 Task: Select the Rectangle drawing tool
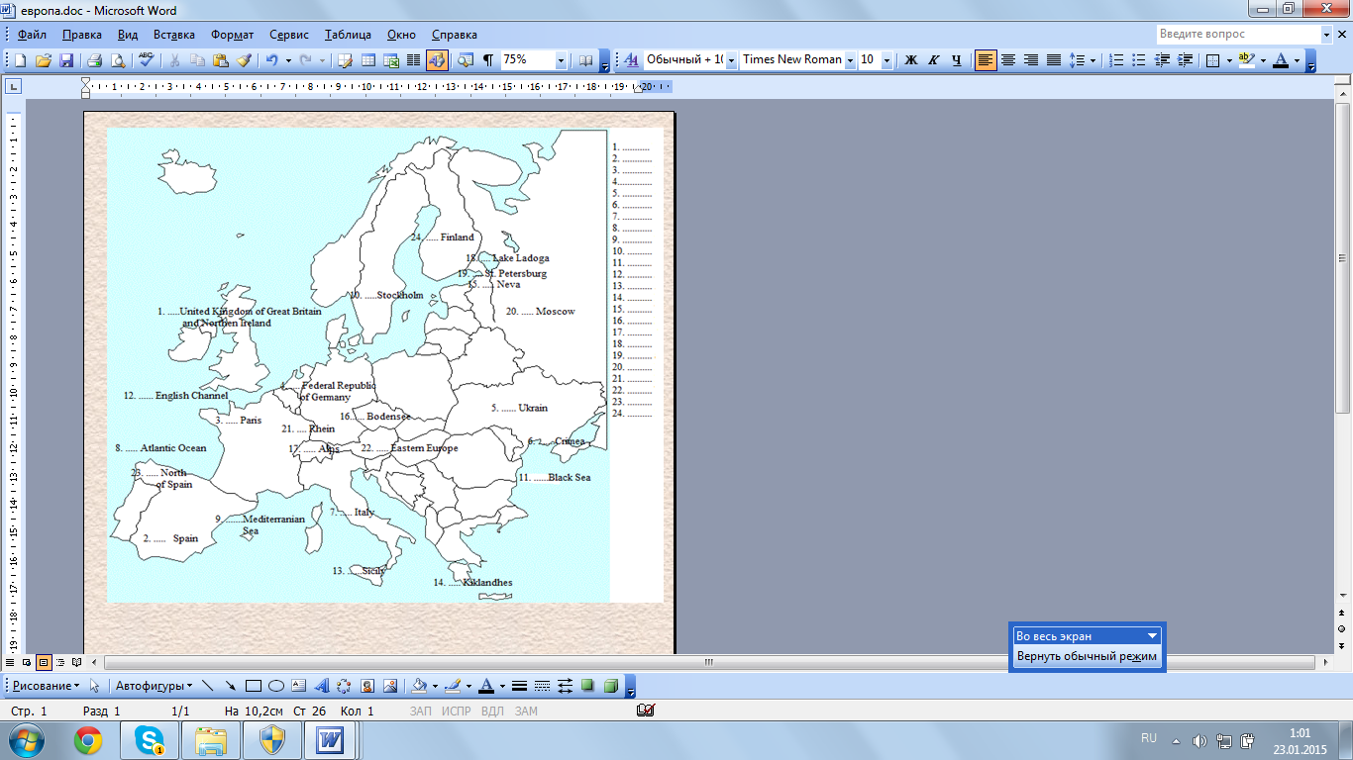point(254,685)
